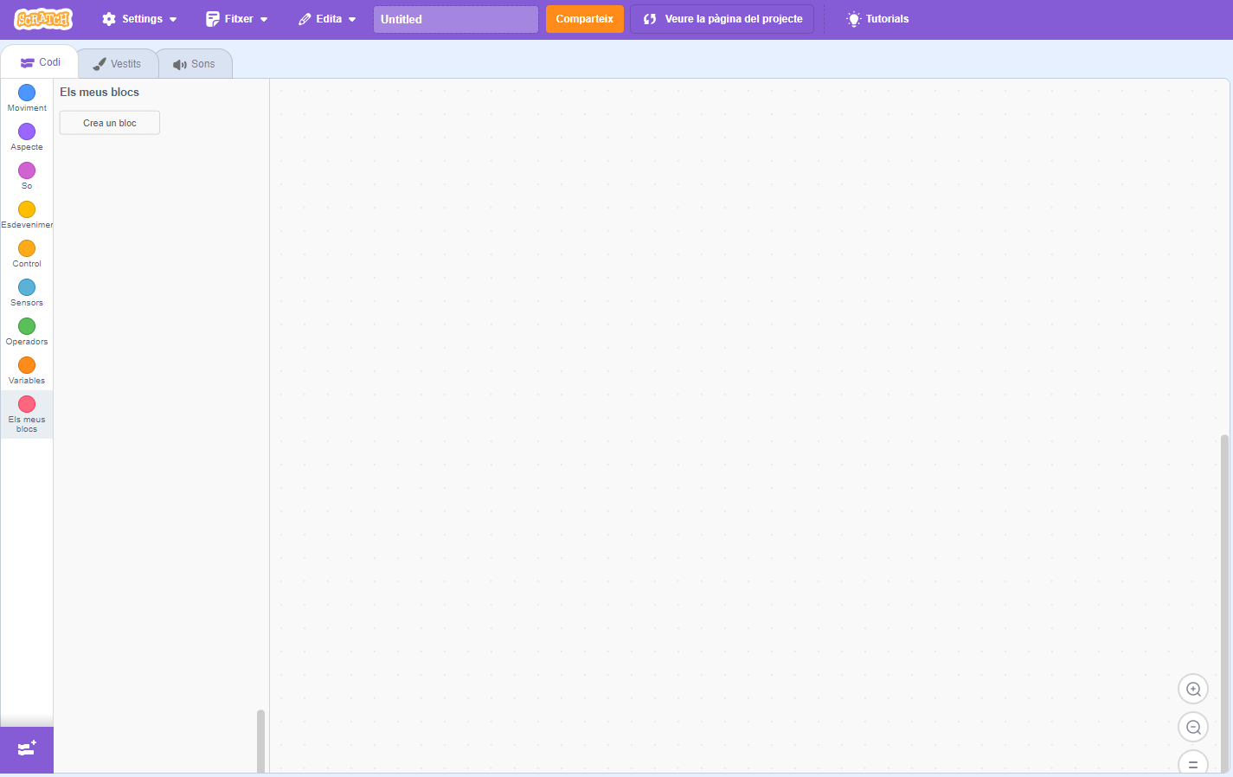Switch to the Sons tab
The height and width of the screenshot is (777, 1233).
click(x=194, y=64)
